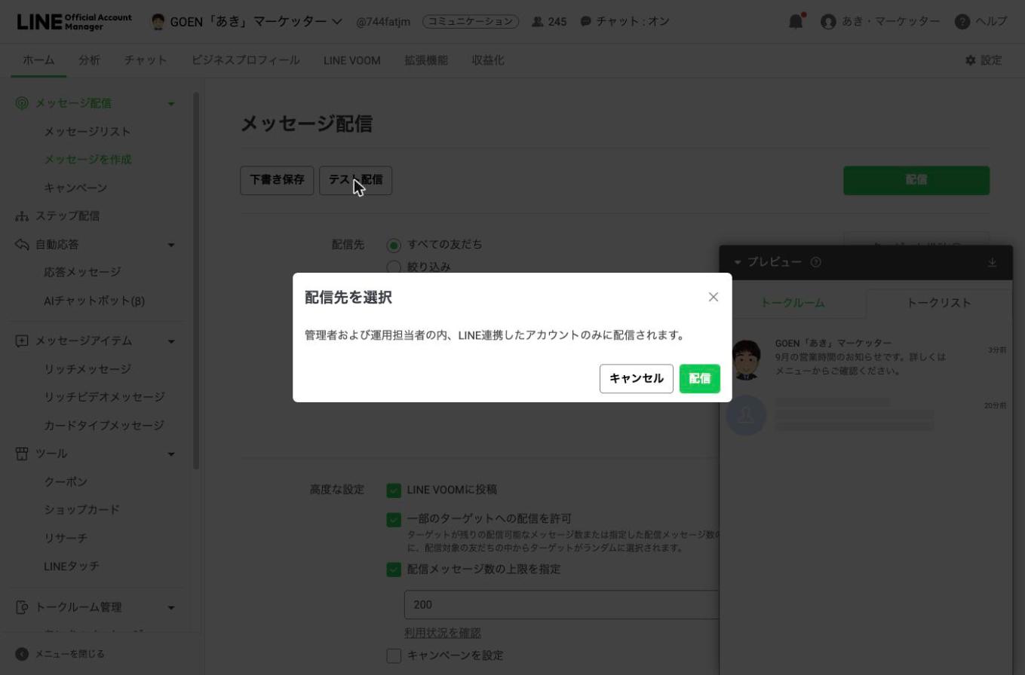Collapse the プレビュー panel triangle
This screenshot has width=1025, height=675.
click(x=738, y=262)
